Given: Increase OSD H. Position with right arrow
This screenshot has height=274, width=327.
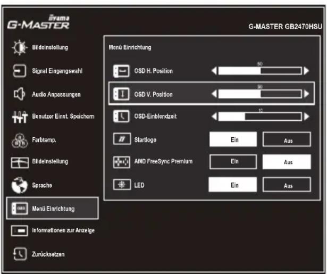Looking at the screenshot, I should [306, 71].
